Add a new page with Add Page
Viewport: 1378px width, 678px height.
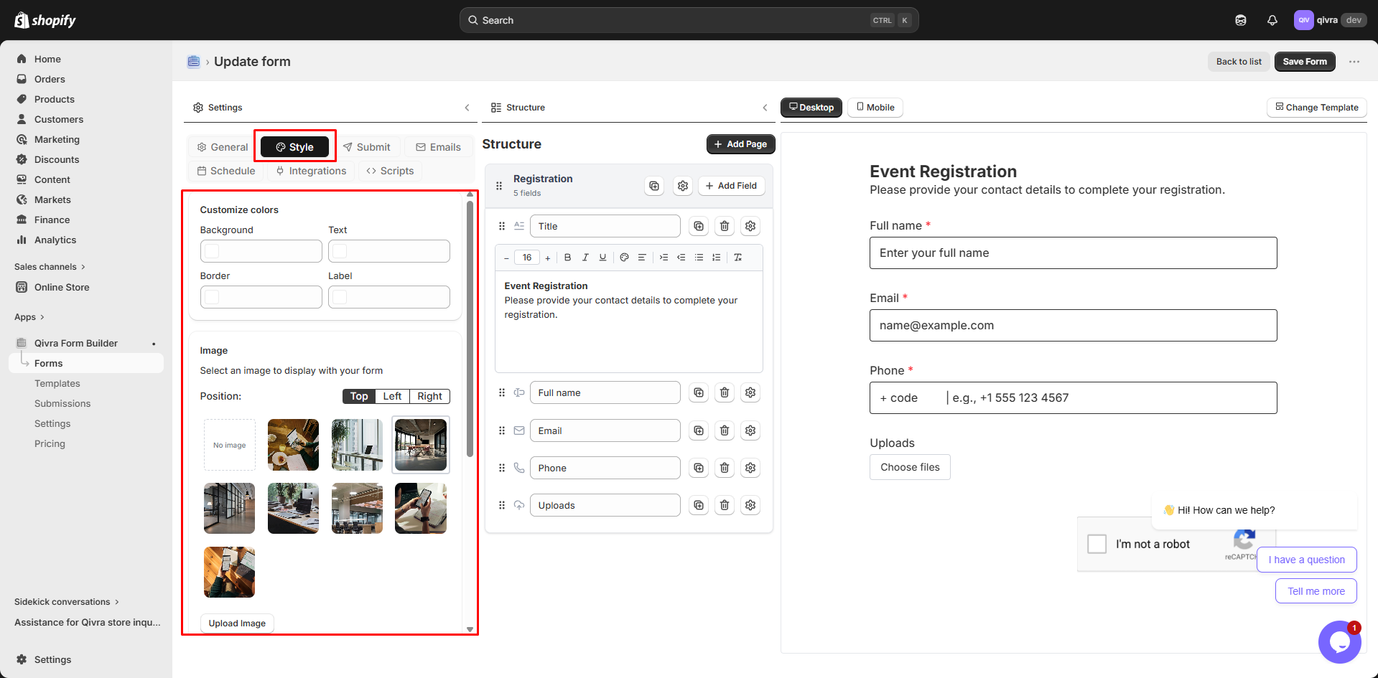740,144
